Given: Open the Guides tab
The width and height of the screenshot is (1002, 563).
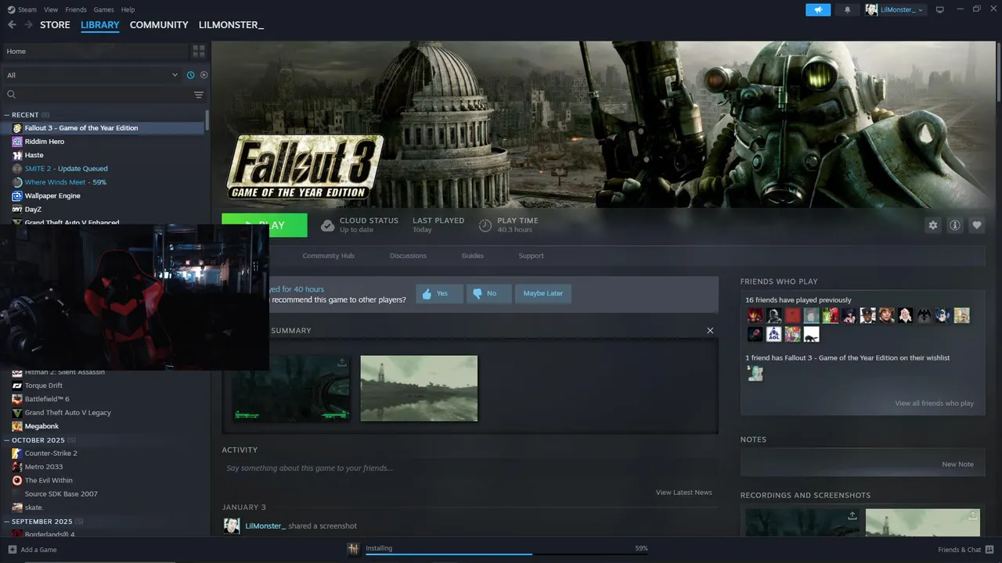Looking at the screenshot, I should pyautogui.click(x=473, y=256).
